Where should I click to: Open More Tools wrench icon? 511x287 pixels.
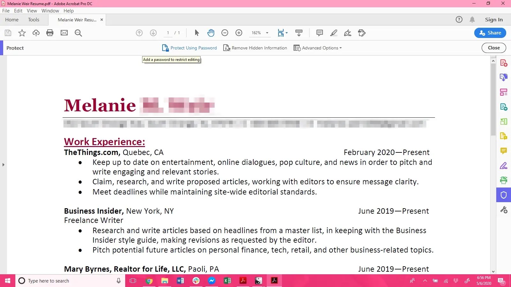click(x=504, y=210)
